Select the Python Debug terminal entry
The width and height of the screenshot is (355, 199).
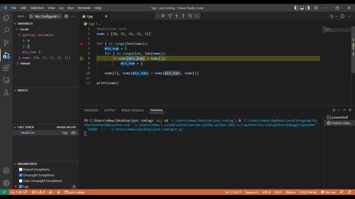[x=339, y=123]
